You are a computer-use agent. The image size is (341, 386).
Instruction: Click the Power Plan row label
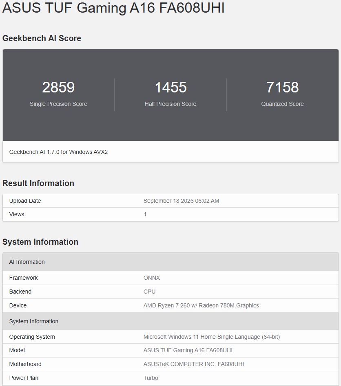pyautogui.click(x=24, y=377)
